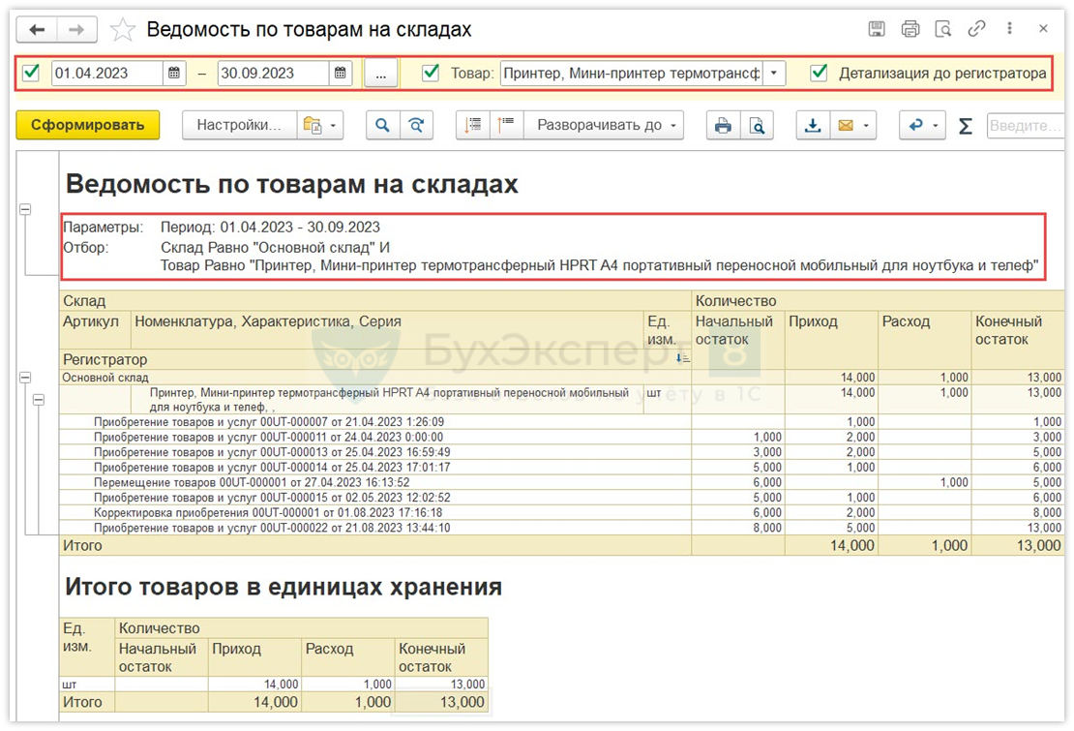Click the sum sigma icon

click(965, 126)
